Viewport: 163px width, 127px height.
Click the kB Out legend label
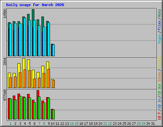point(159,89)
